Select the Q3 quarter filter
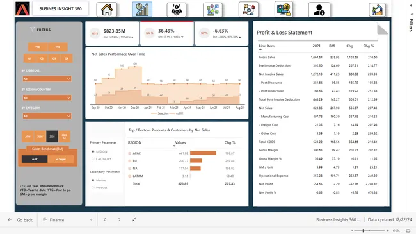 coord(54,58)
